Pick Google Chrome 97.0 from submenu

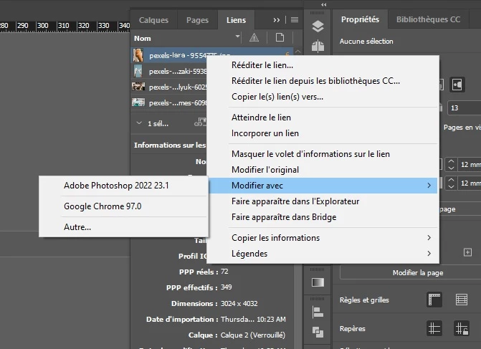pos(123,206)
